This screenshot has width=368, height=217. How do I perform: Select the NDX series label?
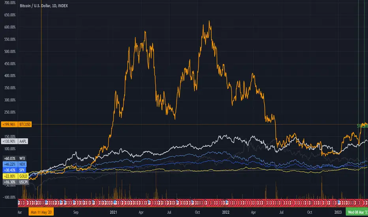(22, 164)
